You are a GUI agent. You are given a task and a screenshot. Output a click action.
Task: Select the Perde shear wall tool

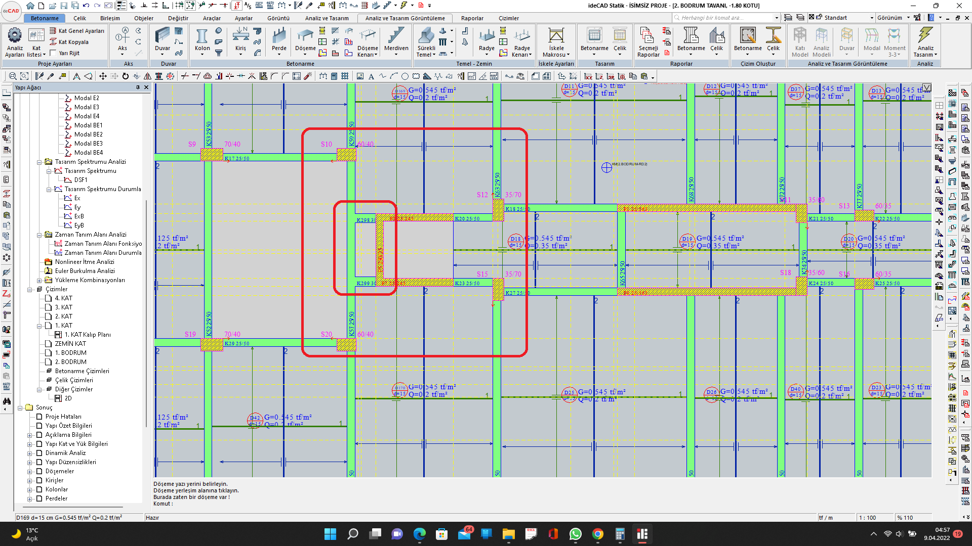click(x=279, y=40)
